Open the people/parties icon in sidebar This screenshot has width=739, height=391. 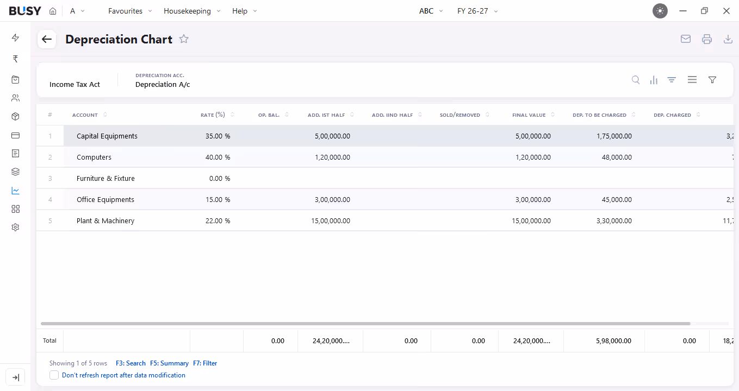click(15, 98)
